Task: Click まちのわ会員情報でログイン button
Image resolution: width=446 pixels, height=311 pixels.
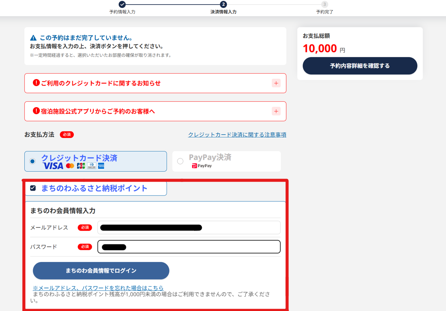Action: coord(101,271)
